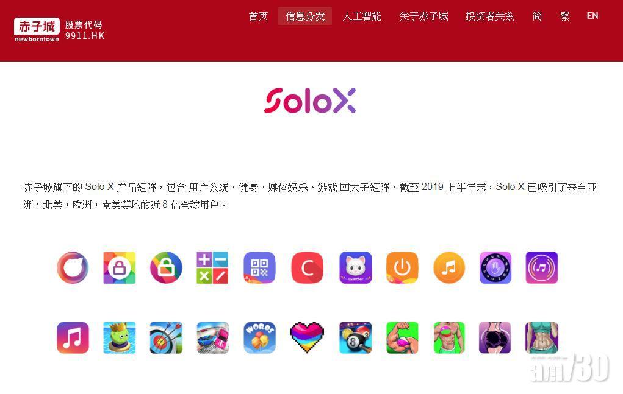Switch to traditional Chinese 繁
This screenshot has width=623, height=394.
(x=564, y=16)
